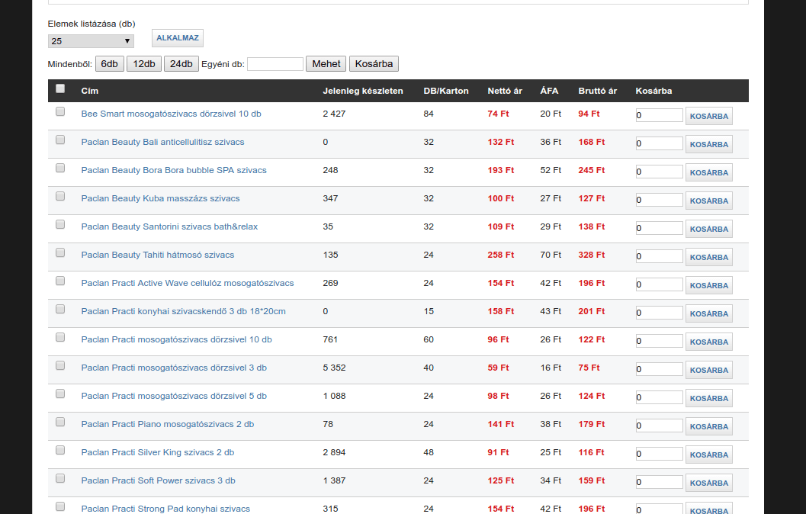Click the Mehet button

(x=326, y=64)
